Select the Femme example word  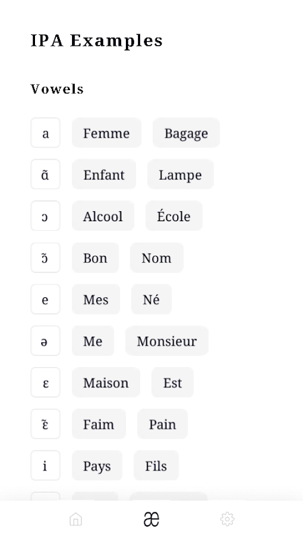point(106,132)
